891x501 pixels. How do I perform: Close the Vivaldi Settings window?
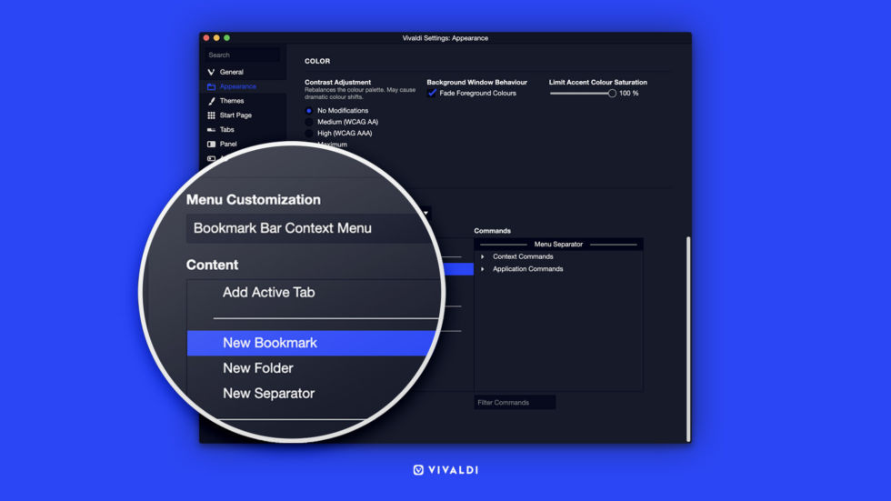[x=206, y=38]
